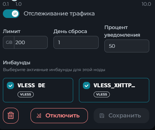This screenshot has height=130, width=155.
Task: Click the slider handle near 1.0
Action: 14,0
